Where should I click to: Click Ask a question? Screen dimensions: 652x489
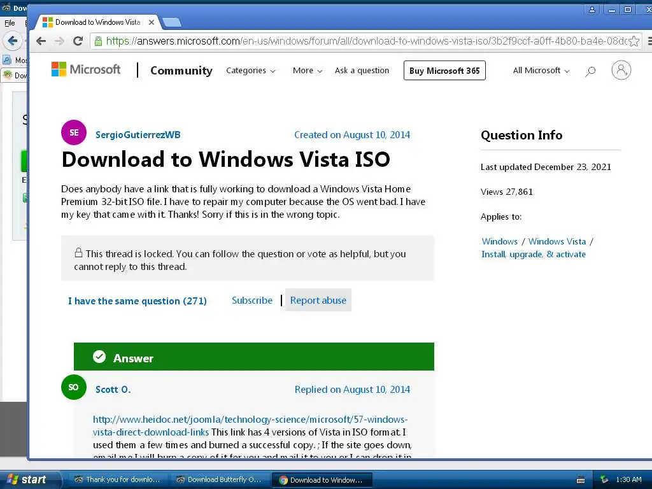coord(362,71)
